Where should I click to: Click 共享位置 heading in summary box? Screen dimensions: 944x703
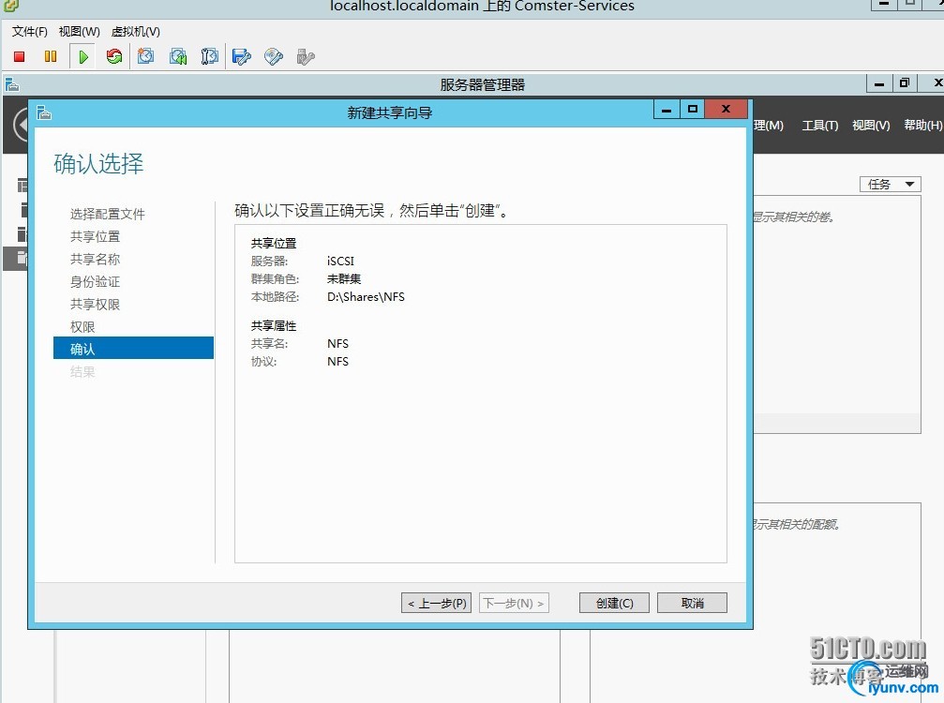point(274,243)
